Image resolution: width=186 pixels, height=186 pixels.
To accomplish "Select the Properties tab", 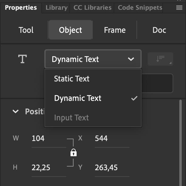I will click(x=21, y=8).
